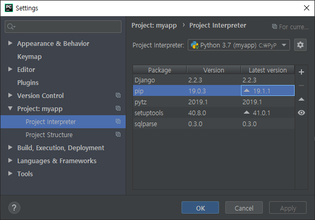Select the Django package row
This screenshot has height=220, width=315.
214,80
